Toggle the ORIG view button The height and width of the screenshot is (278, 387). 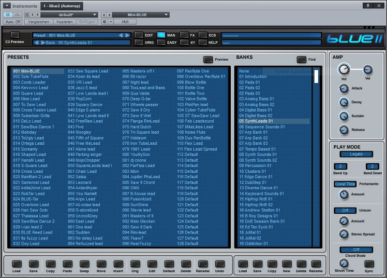click(139, 42)
